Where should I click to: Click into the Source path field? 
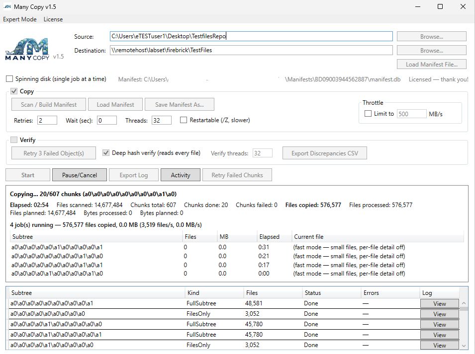[251, 36]
